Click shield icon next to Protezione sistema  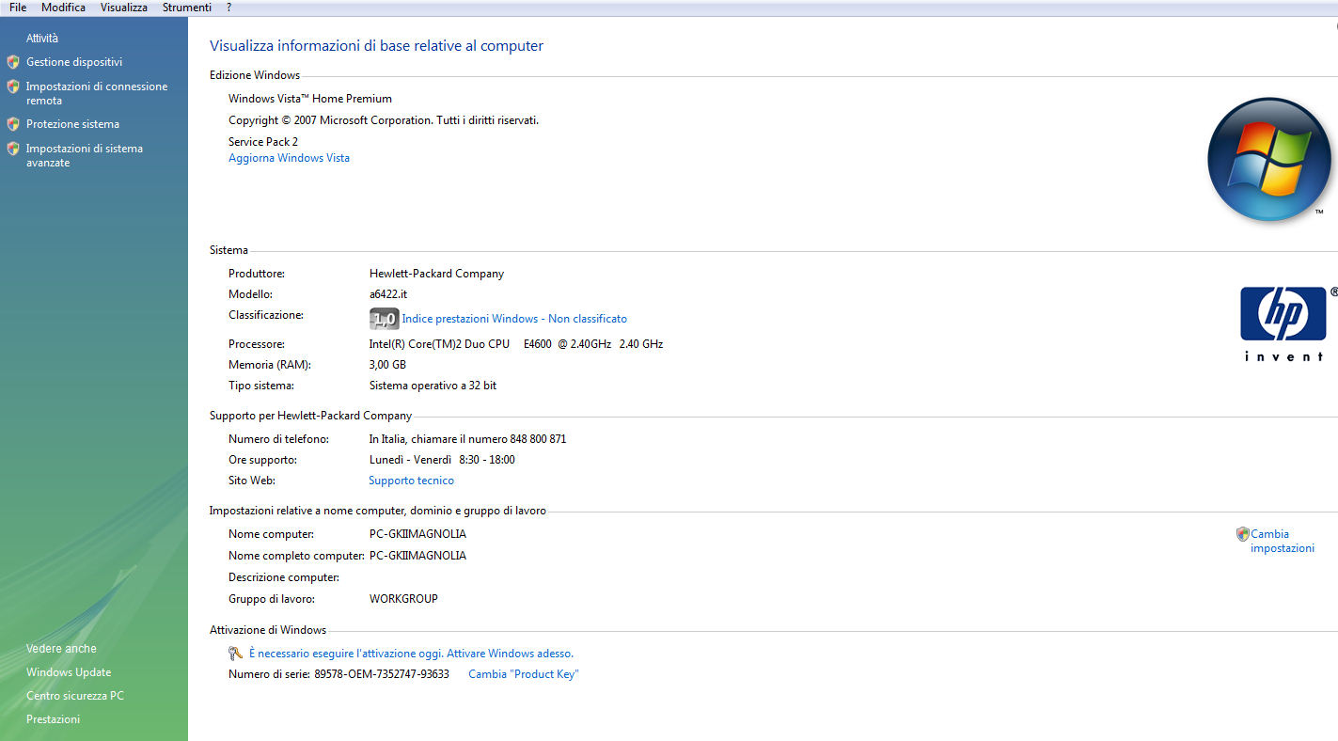click(13, 124)
